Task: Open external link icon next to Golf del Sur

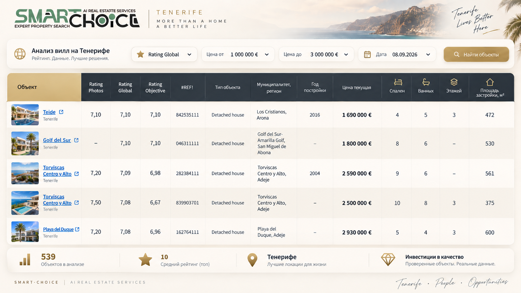Action: tap(76, 140)
